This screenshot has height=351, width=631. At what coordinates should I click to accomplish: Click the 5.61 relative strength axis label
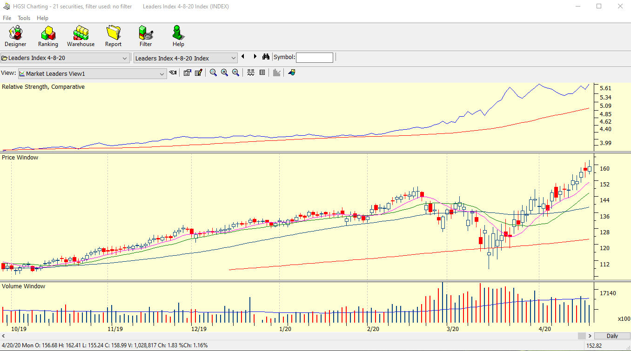605,88
